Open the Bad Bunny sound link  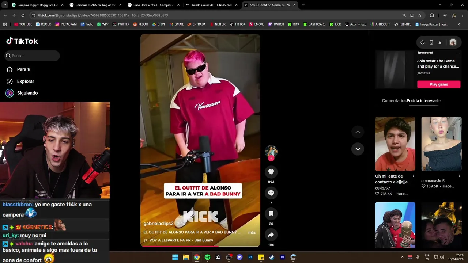[178, 240]
